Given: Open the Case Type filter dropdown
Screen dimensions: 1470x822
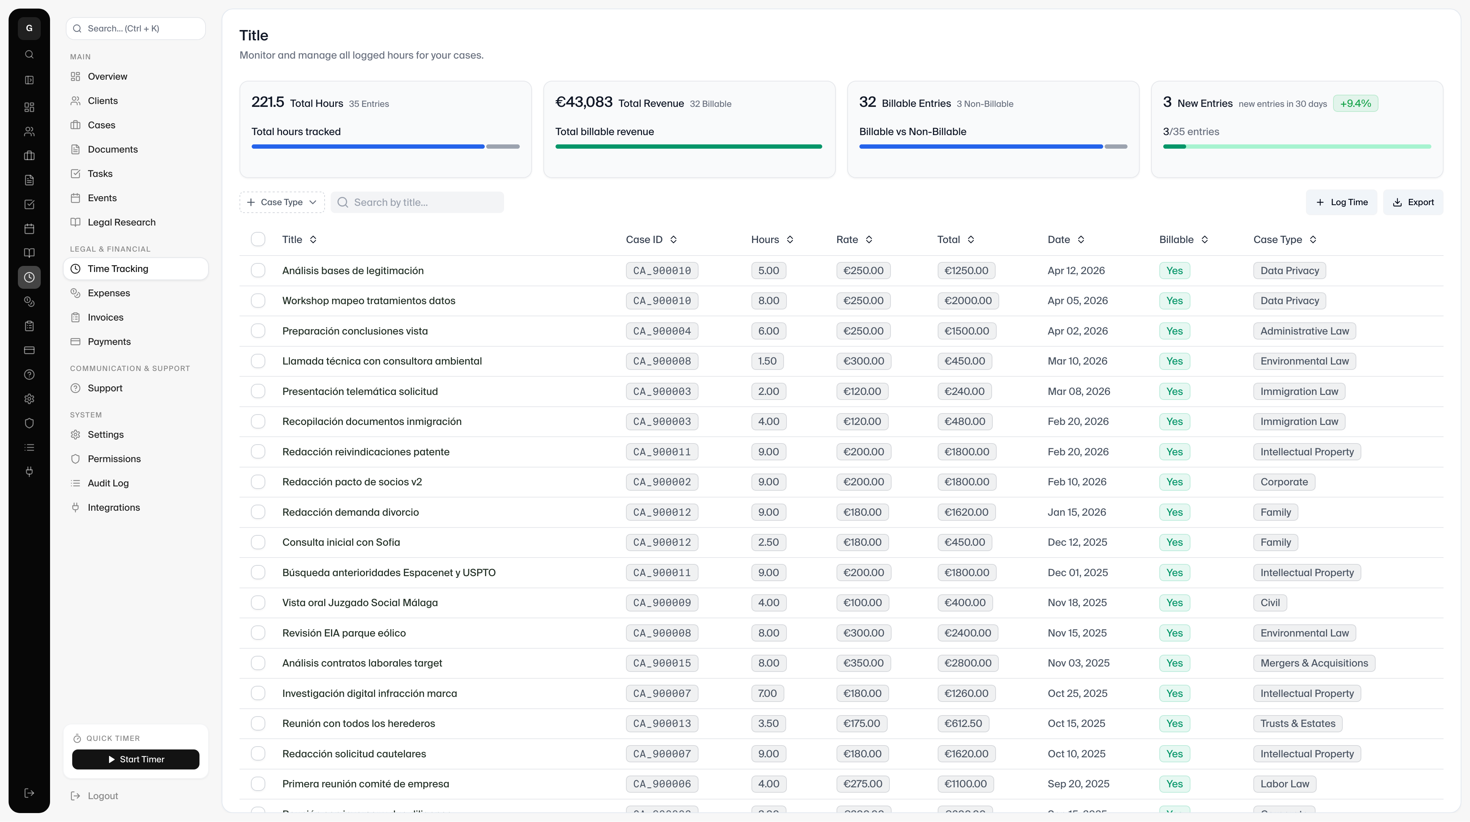Looking at the screenshot, I should click(x=282, y=203).
